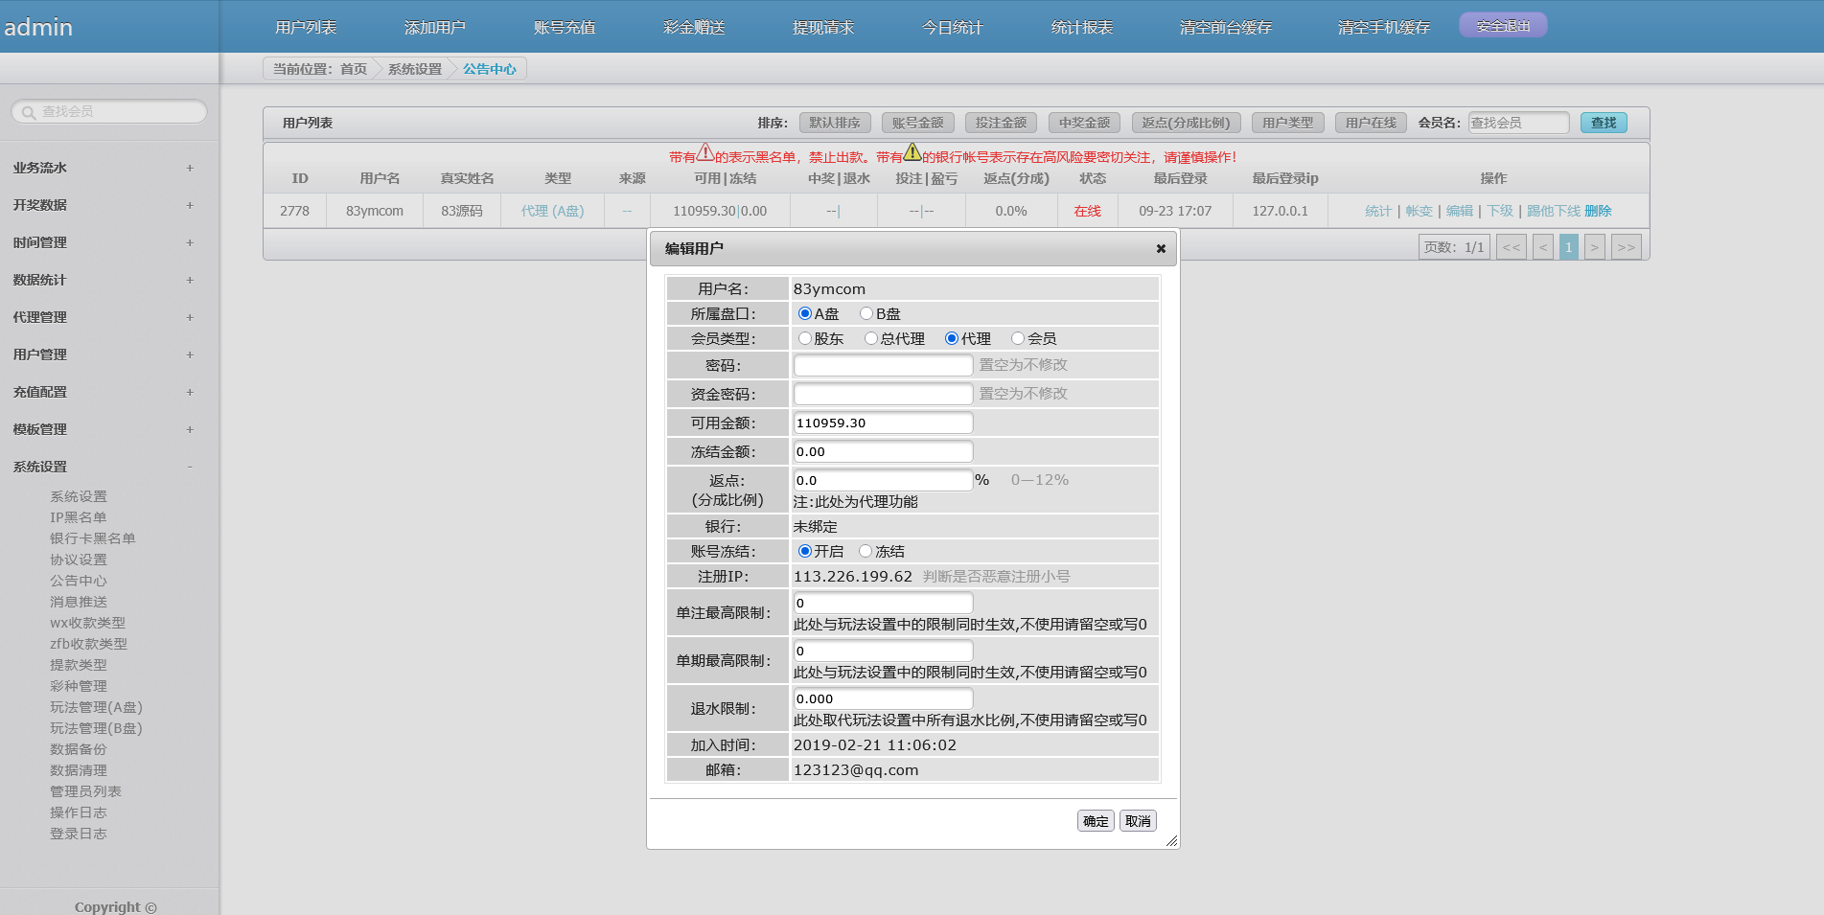This screenshot has width=1824, height=915.
Task: Click the 安全退出 logout button
Action: pos(1503,26)
